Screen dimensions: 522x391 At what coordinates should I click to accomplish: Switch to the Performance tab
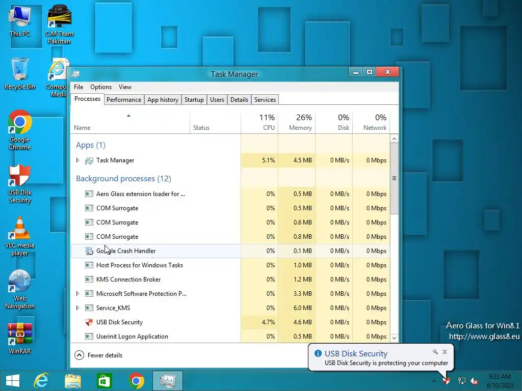(x=124, y=100)
